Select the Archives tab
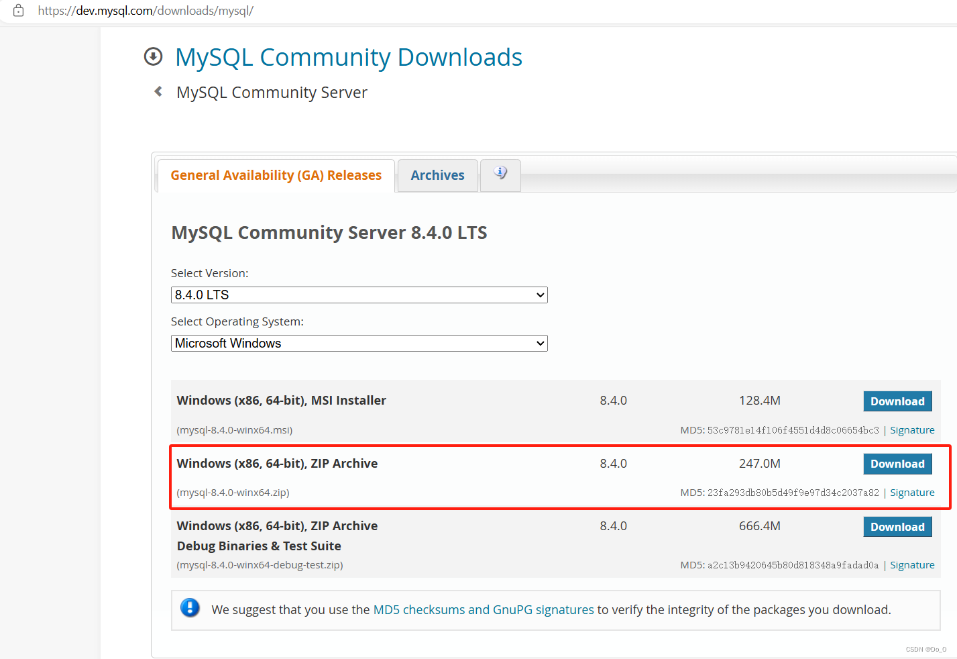 click(437, 175)
